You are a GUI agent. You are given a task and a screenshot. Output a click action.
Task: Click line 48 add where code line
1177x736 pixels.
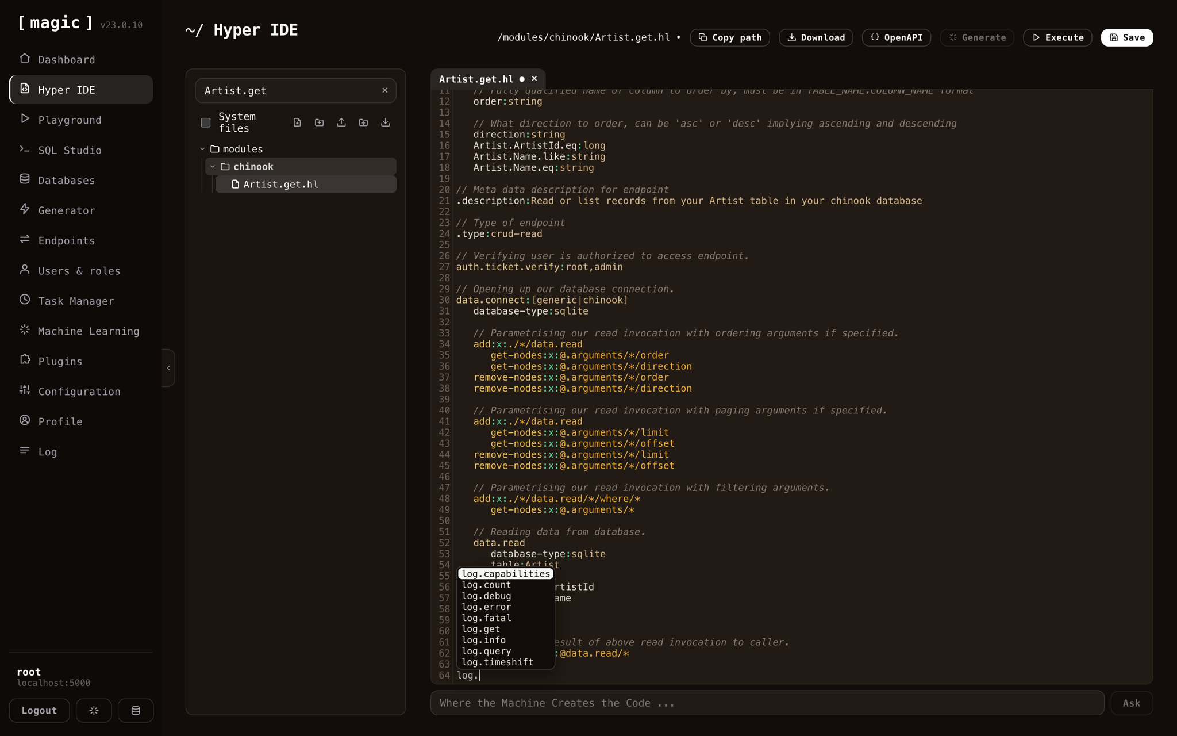pos(556,499)
